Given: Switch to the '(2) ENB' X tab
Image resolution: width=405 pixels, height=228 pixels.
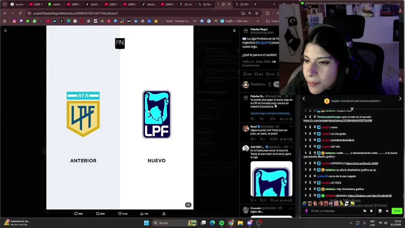Looking at the screenshot, I should tap(243, 4).
